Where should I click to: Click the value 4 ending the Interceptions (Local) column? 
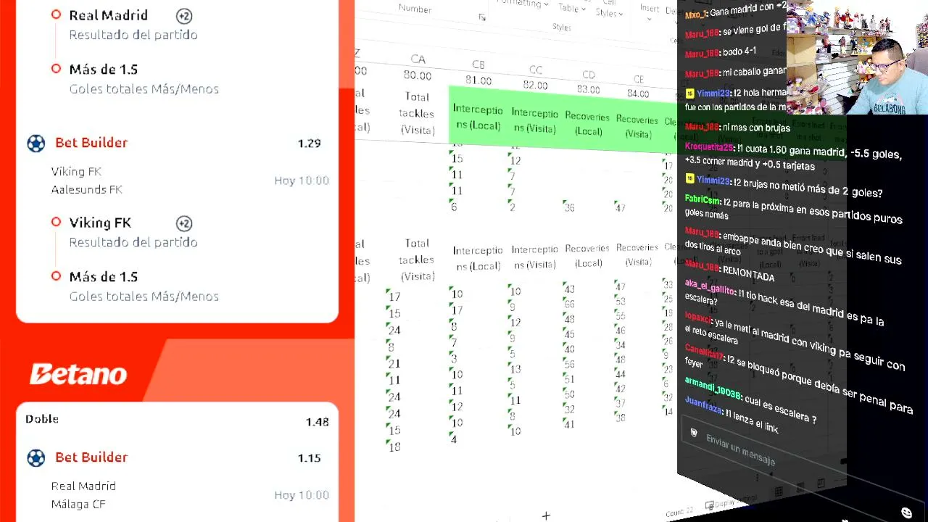[454, 439]
